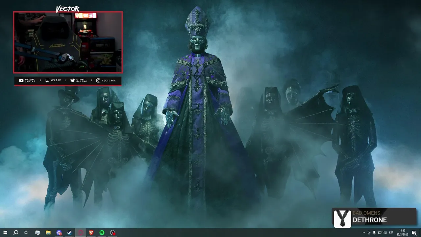Open Task View on taskbar
Image resolution: width=421 pixels, height=237 pixels.
[26, 233]
